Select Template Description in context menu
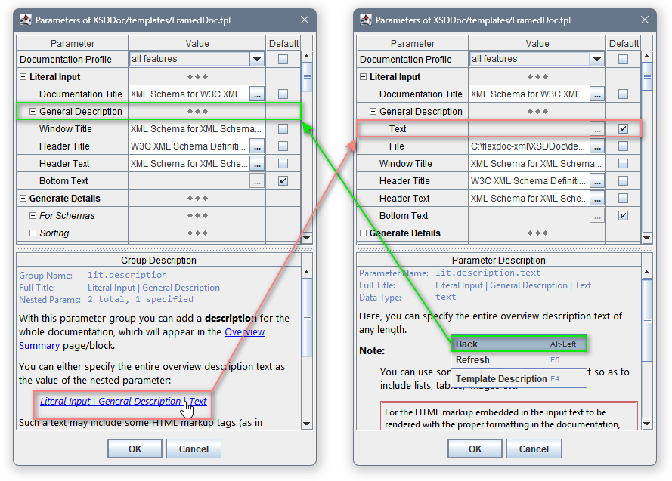Screen dimensions: 672x481 coord(501,379)
